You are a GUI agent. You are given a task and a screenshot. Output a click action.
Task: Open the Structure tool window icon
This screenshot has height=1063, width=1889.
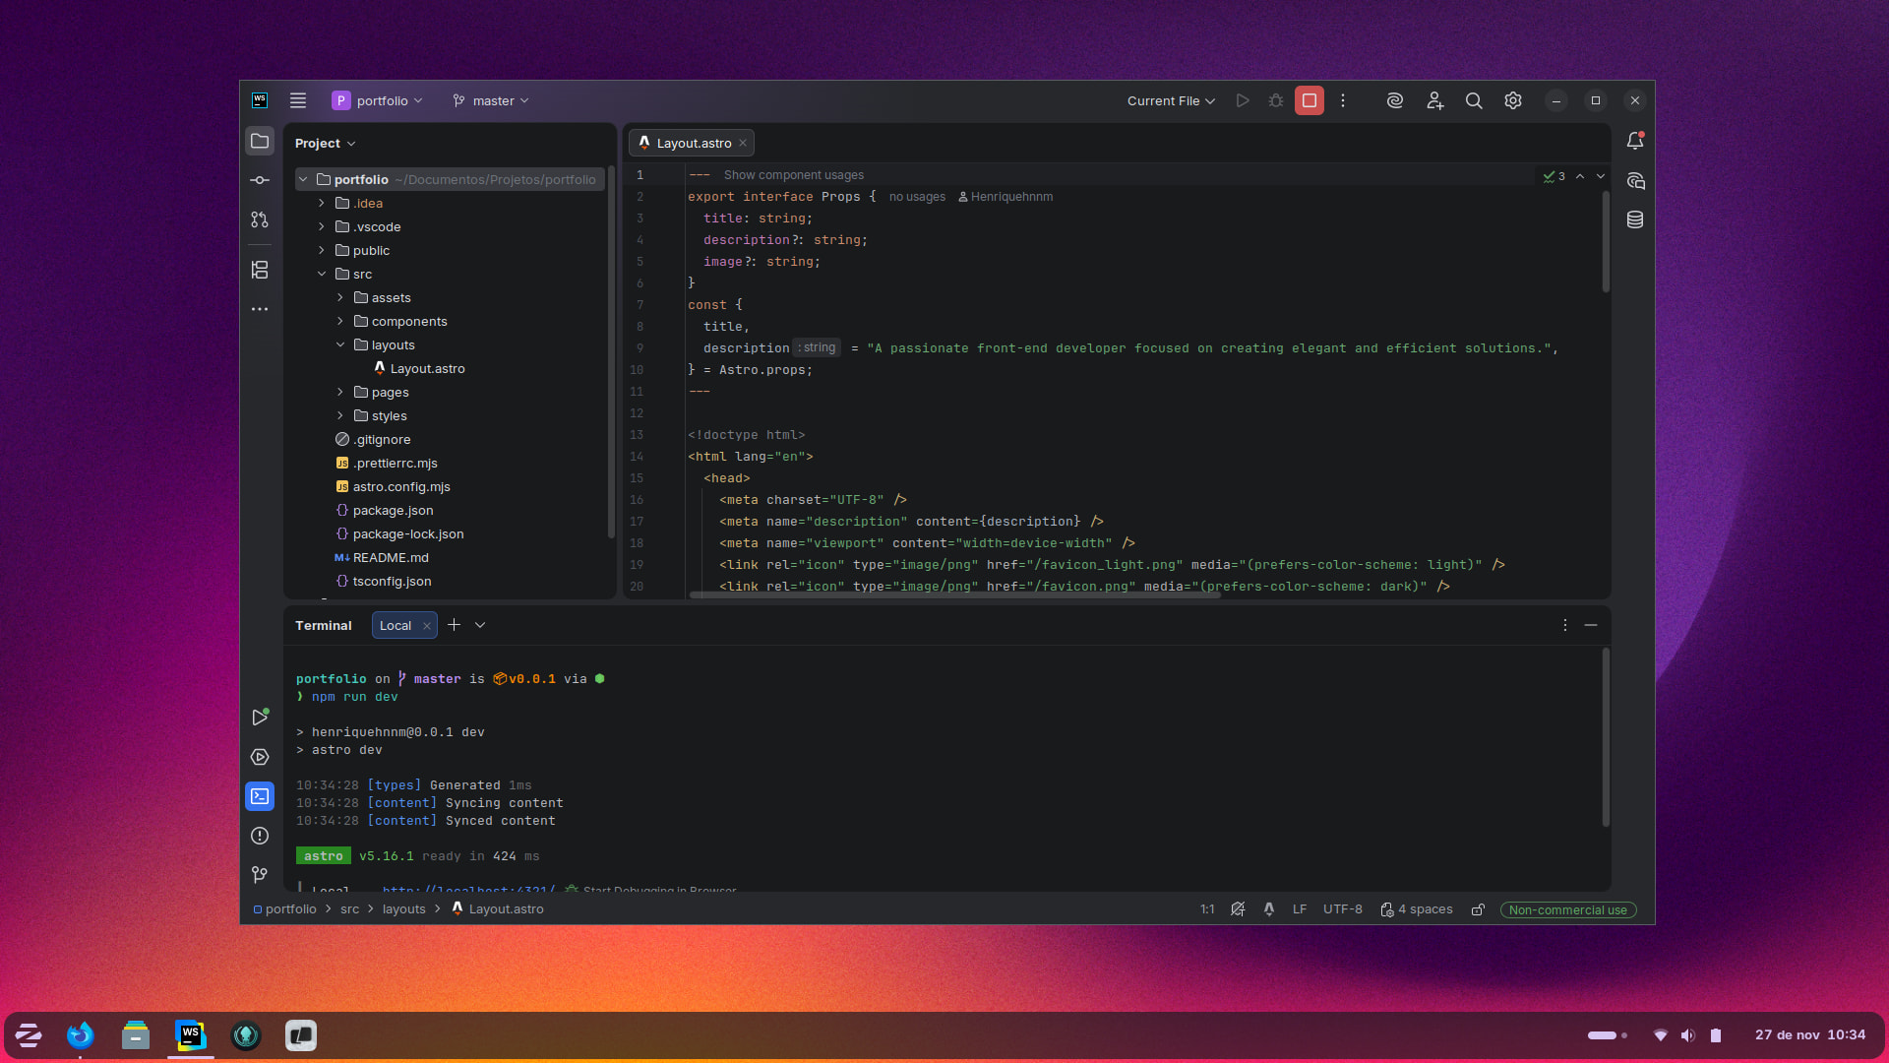pos(260,270)
